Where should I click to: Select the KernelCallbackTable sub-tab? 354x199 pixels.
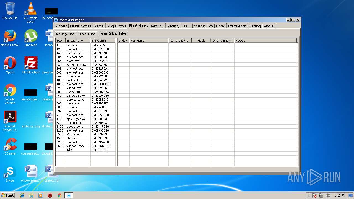pos(113,33)
